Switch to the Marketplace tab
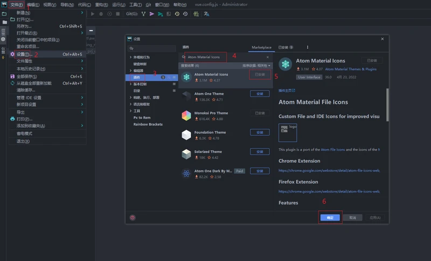This screenshot has width=431, height=261. [261, 47]
